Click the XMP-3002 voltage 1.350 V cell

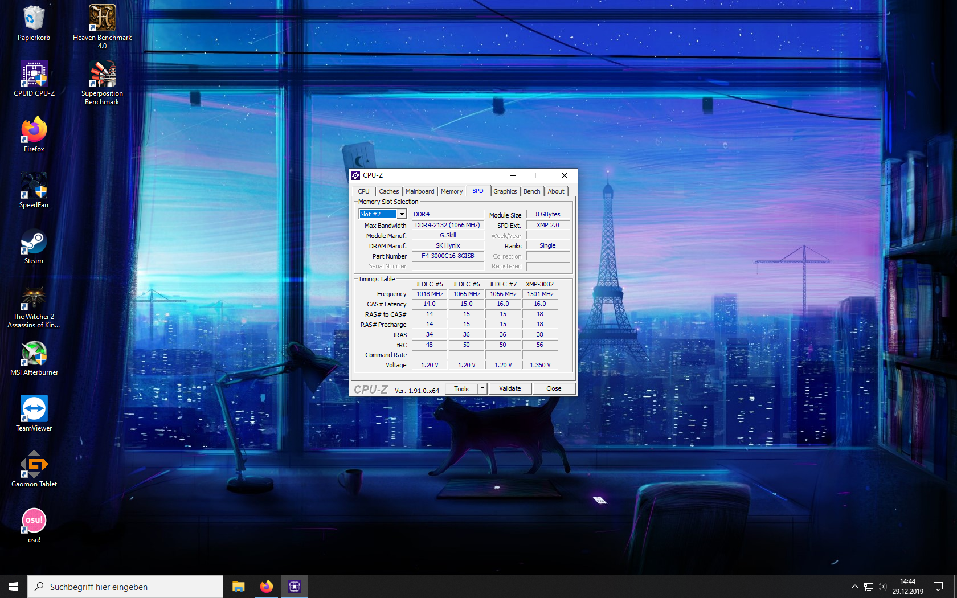[540, 365]
